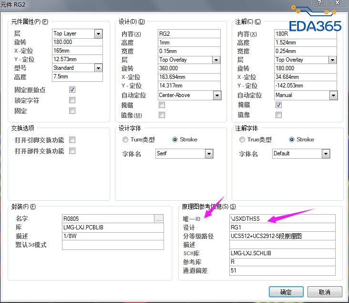The width and height of the screenshot is (349, 303).
Task: Open the 型号 Standard dropdown
Action: pos(98,68)
